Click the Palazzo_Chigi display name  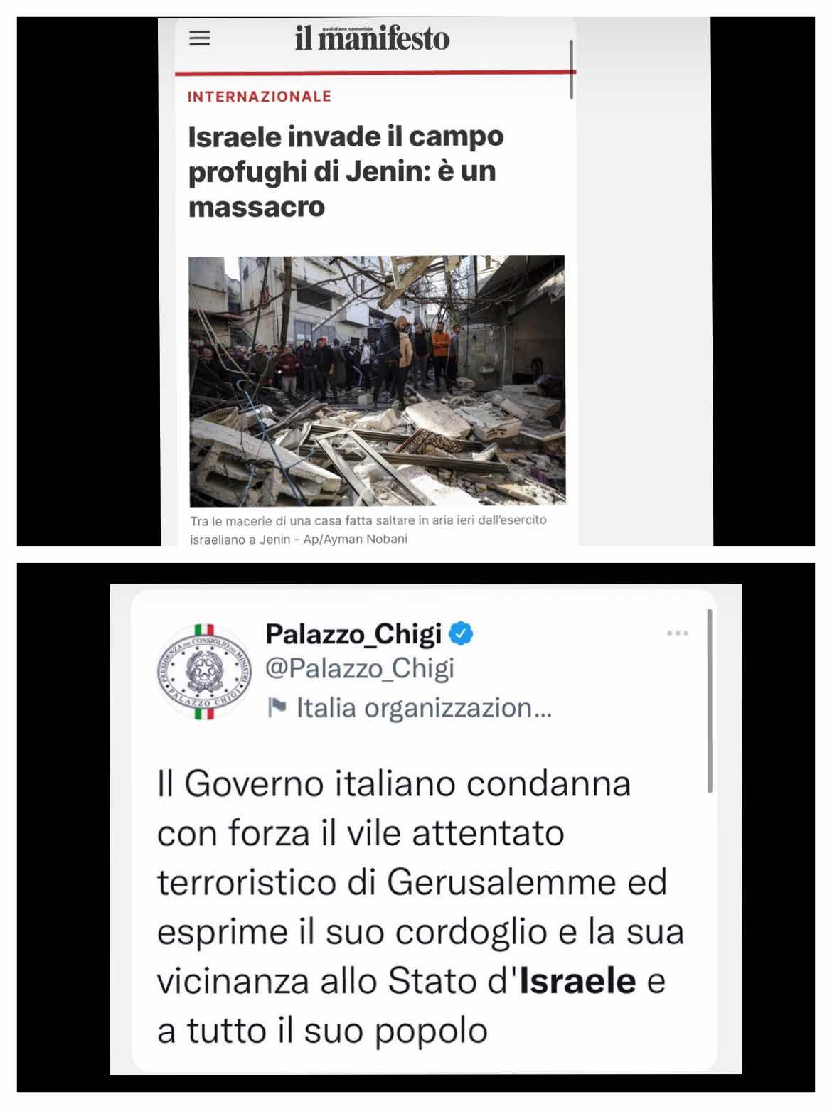click(353, 633)
